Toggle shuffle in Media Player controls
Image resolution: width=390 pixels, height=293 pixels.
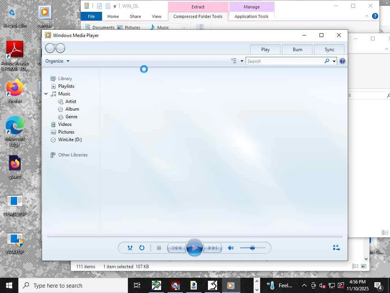point(130,248)
